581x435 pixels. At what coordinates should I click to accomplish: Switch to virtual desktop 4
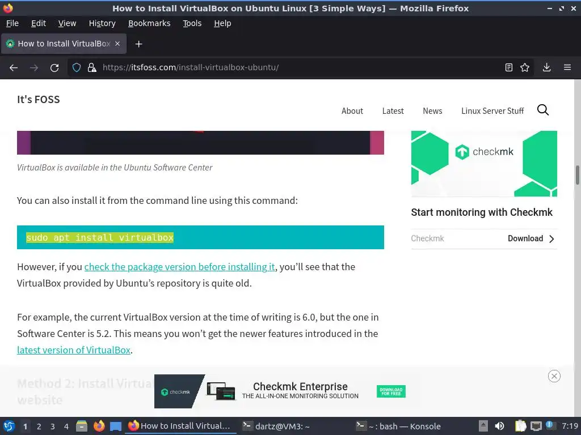66,427
